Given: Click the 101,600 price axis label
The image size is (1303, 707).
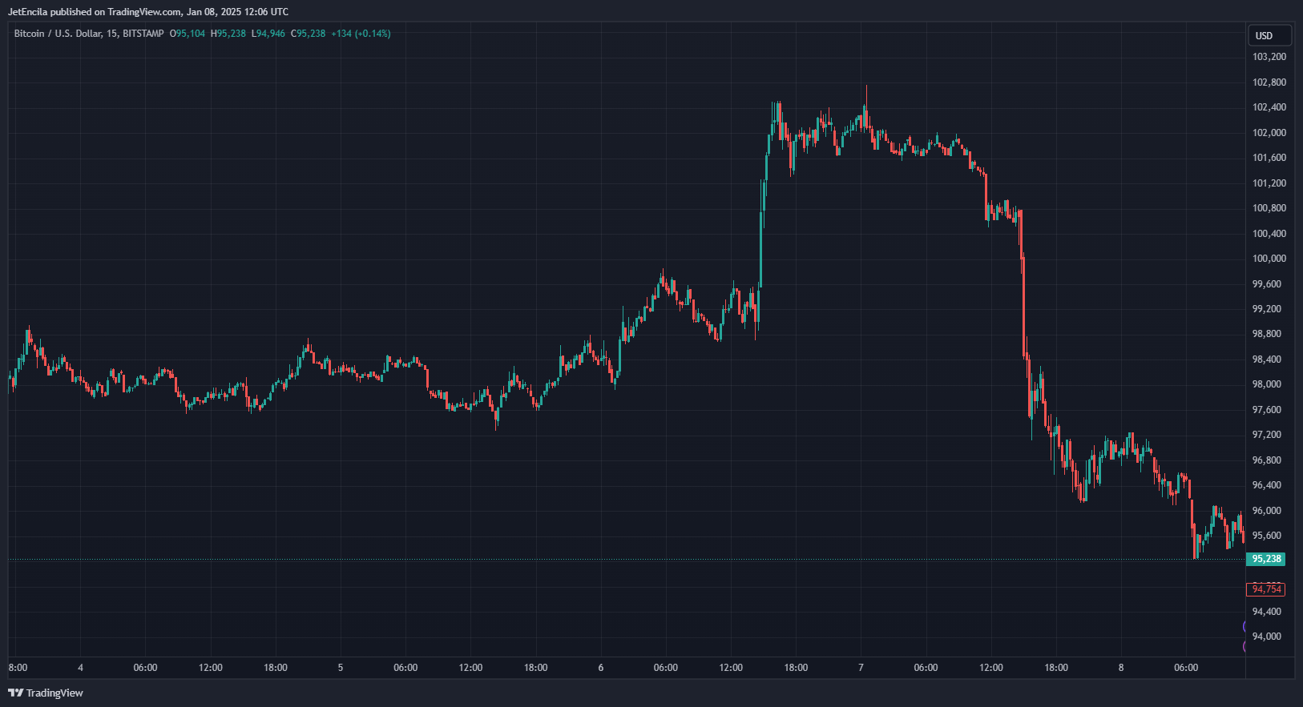Looking at the screenshot, I should pos(1269,158).
